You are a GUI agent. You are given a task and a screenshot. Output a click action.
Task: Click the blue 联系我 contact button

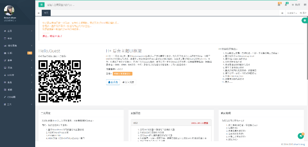coord(113,82)
